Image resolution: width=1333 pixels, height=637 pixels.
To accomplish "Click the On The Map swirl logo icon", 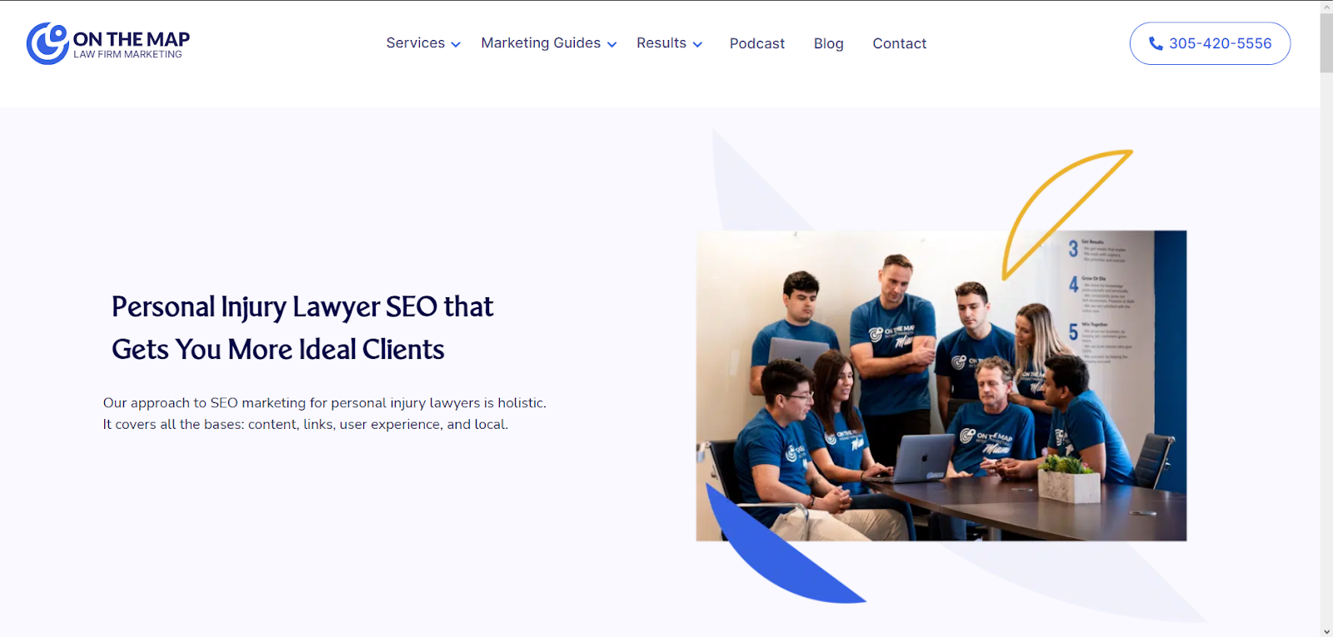I will (x=47, y=43).
